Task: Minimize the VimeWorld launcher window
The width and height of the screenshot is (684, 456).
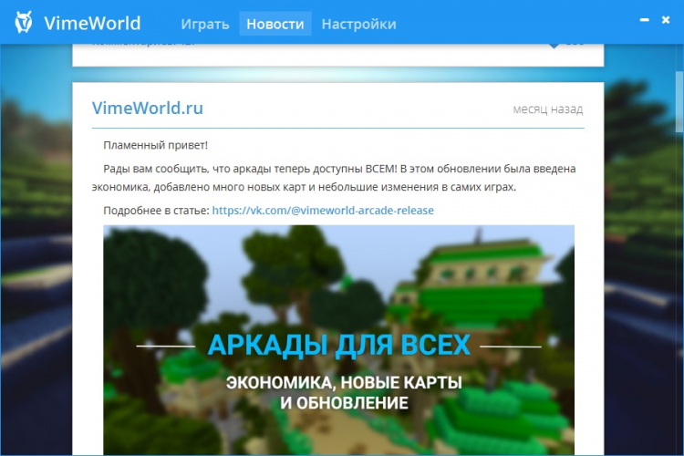Action: coord(644,20)
